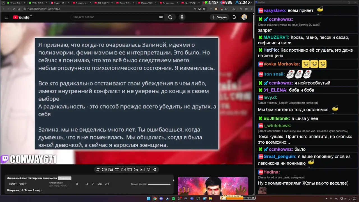The height and width of the screenshot is (202, 359).
Task: Click the Meme-Party orange progress bar
Action: point(237,198)
